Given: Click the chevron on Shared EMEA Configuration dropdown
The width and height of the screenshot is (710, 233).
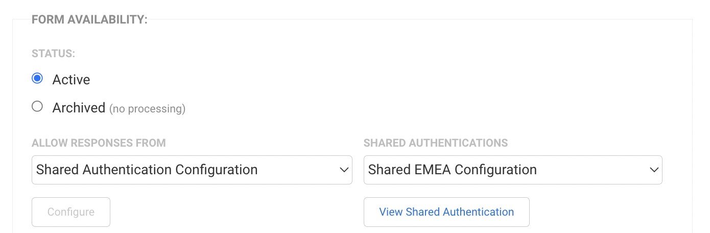Looking at the screenshot, I should click(654, 170).
